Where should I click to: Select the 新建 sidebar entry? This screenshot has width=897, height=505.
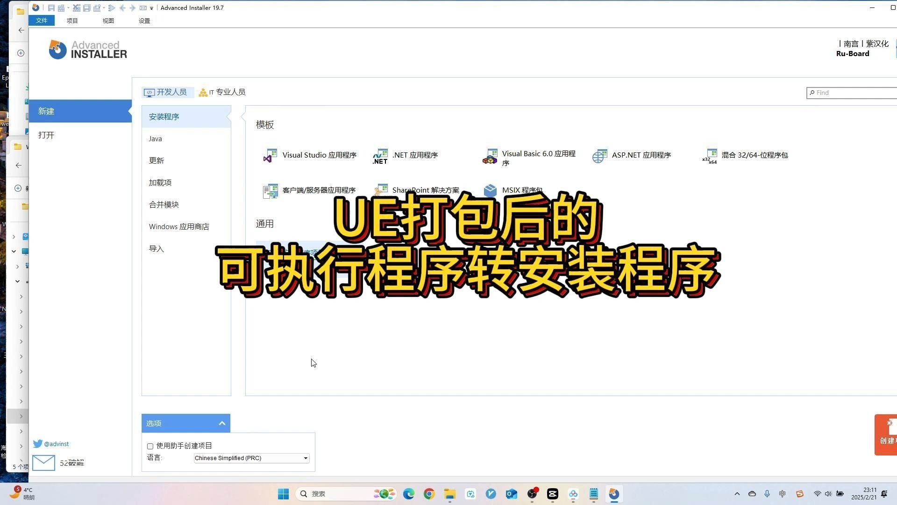tap(80, 111)
